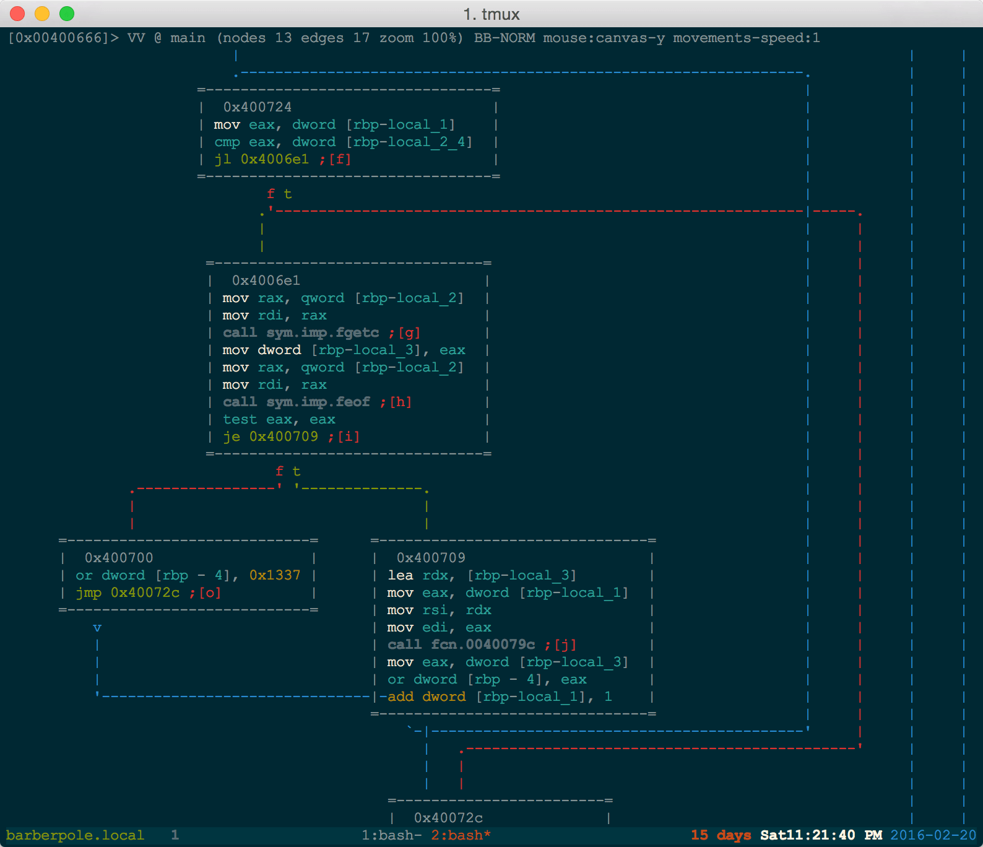The width and height of the screenshot is (983, 847).
Task: Select the 0x40072c block address label
Action: pos(448,818)
